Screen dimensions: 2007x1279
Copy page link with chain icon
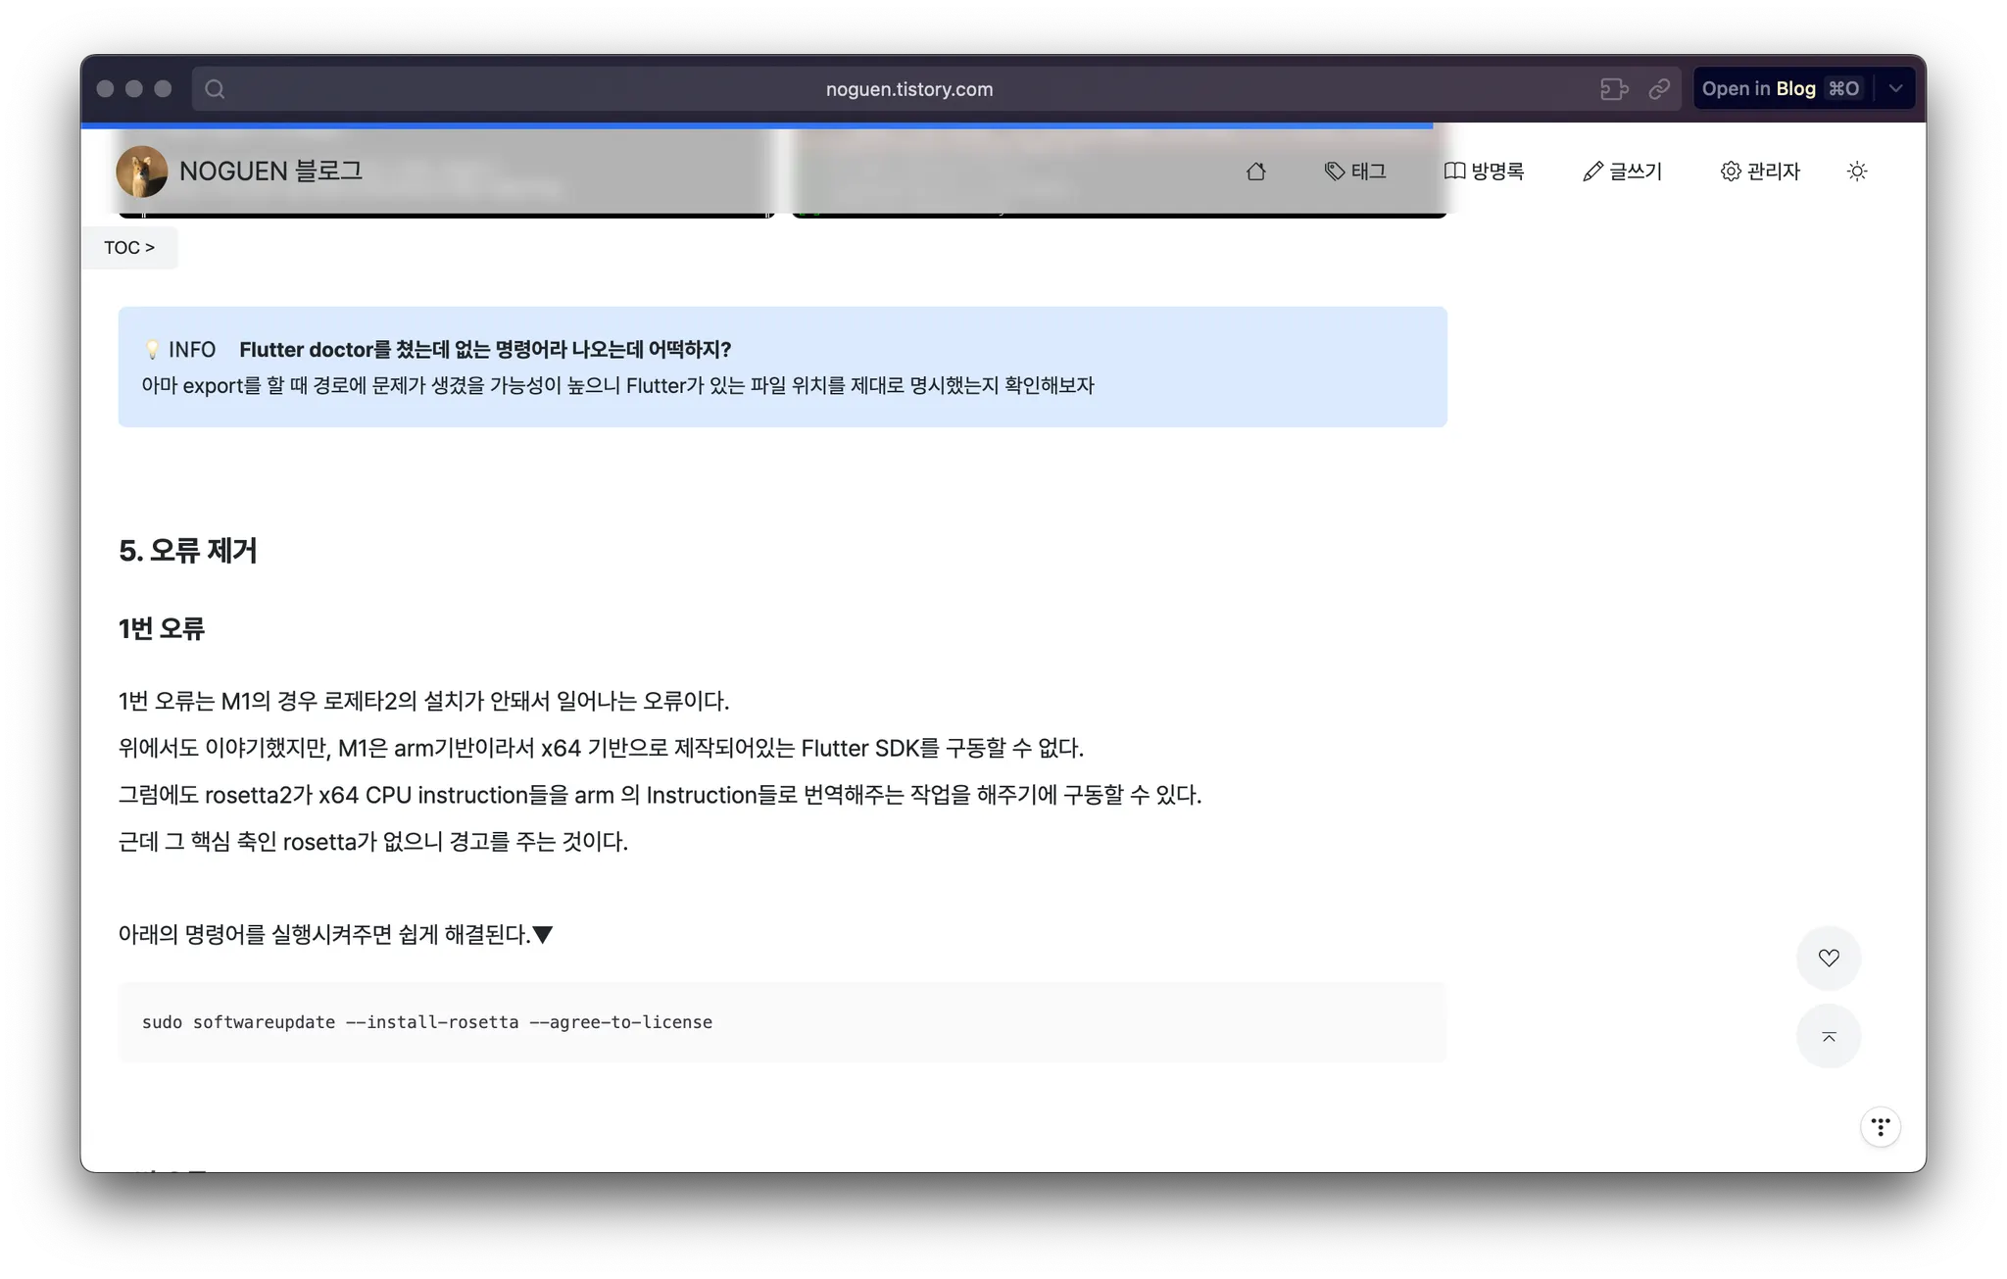point(1659,89)
